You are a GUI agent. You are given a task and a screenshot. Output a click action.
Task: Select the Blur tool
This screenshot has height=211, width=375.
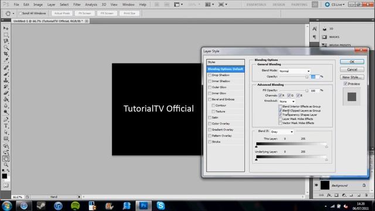tap(6, 105)
